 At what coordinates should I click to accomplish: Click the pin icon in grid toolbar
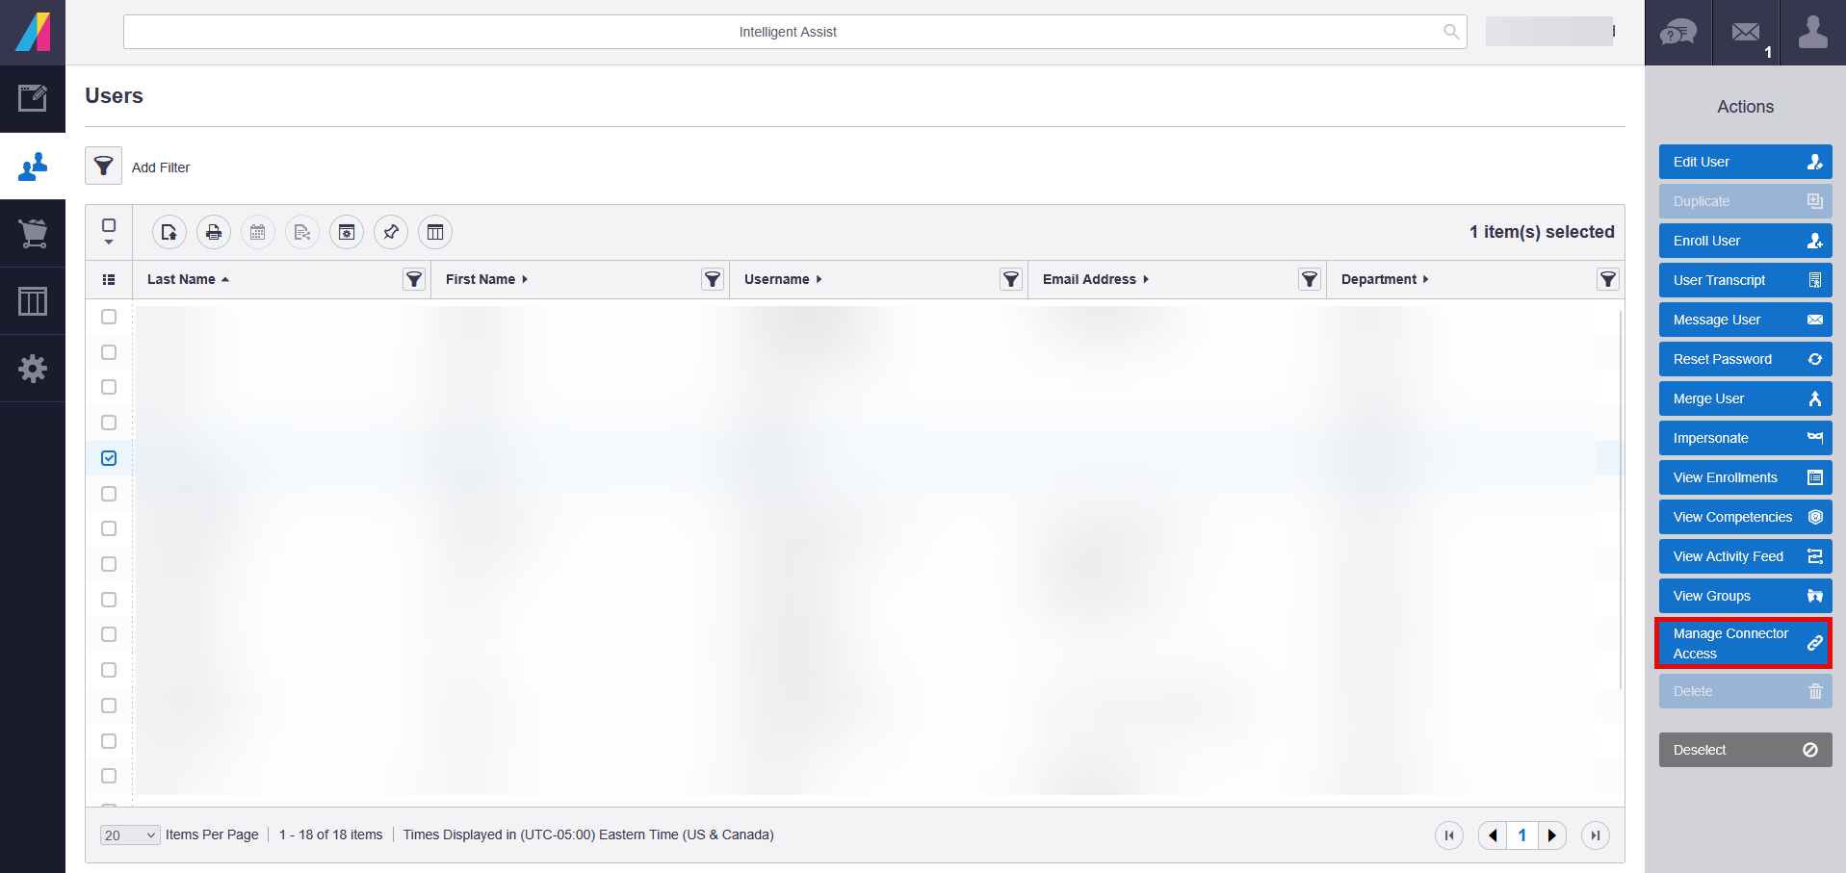[391, 232]
